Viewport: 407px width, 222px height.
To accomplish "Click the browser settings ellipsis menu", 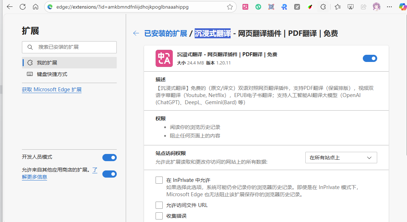I will coord(389,6).
